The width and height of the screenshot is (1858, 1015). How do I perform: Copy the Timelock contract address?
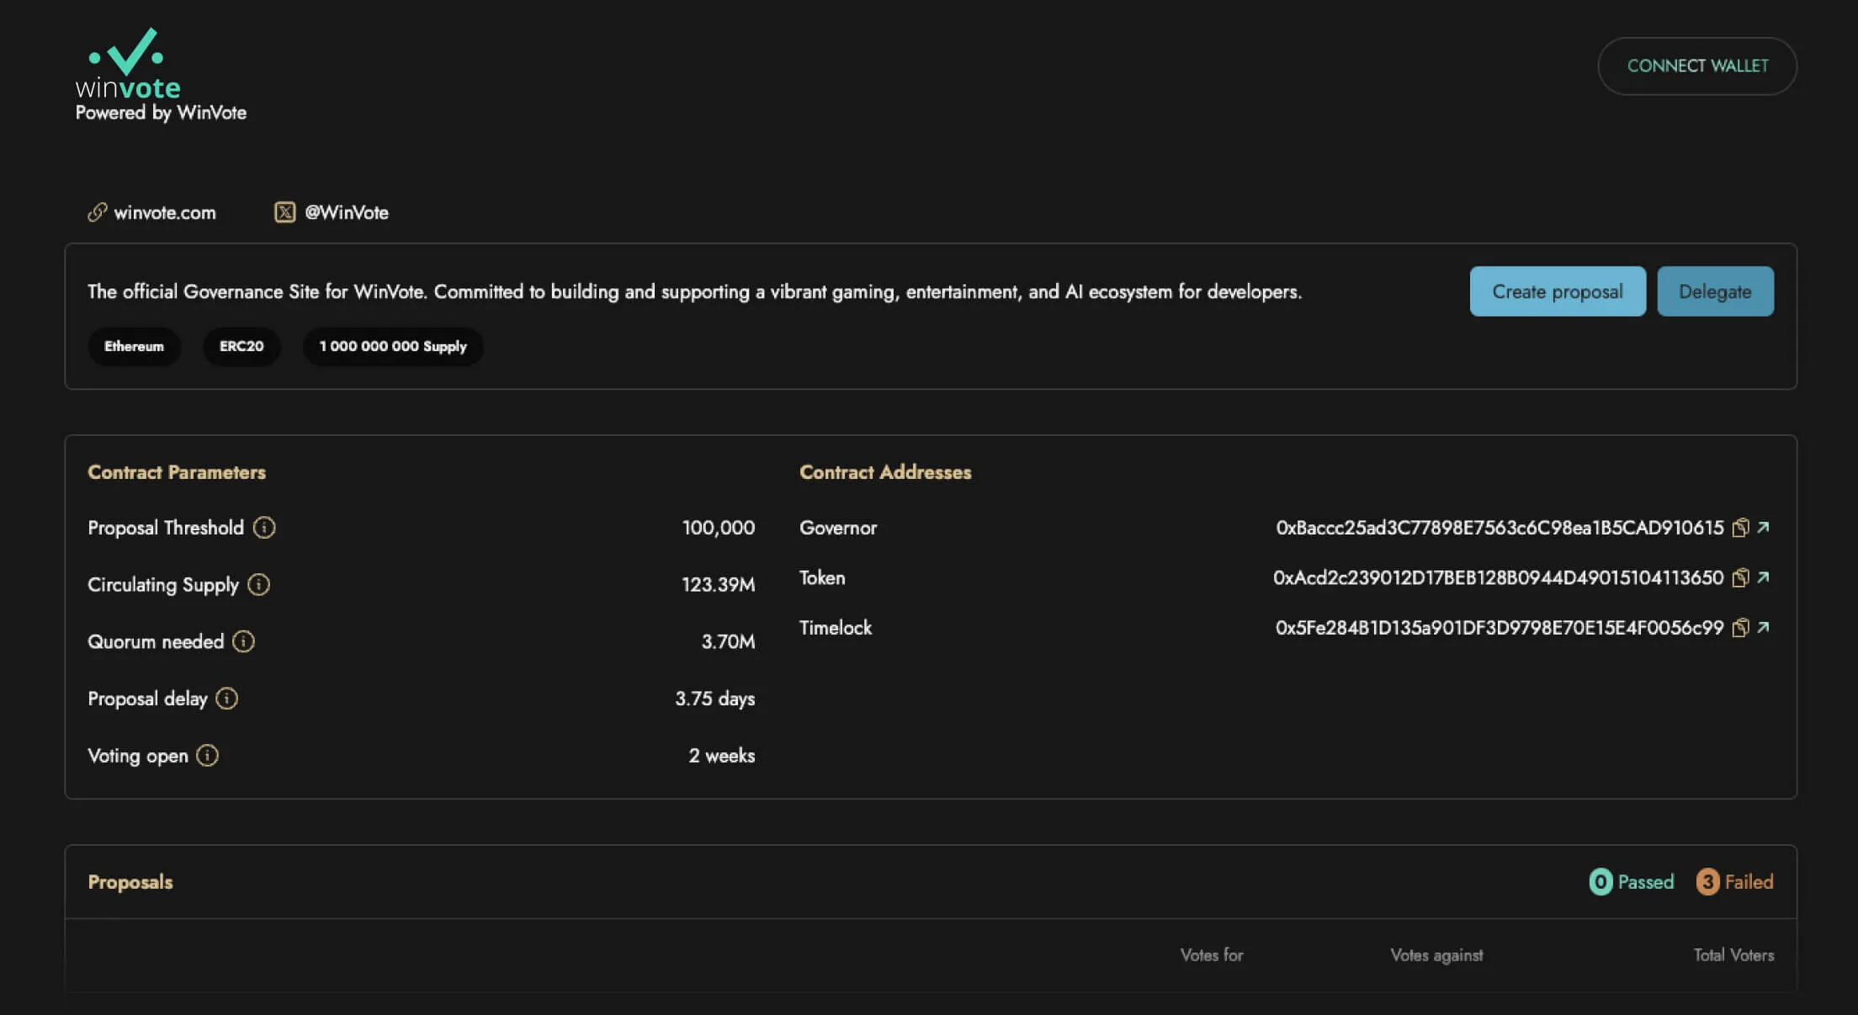(x=1740, y=628)
